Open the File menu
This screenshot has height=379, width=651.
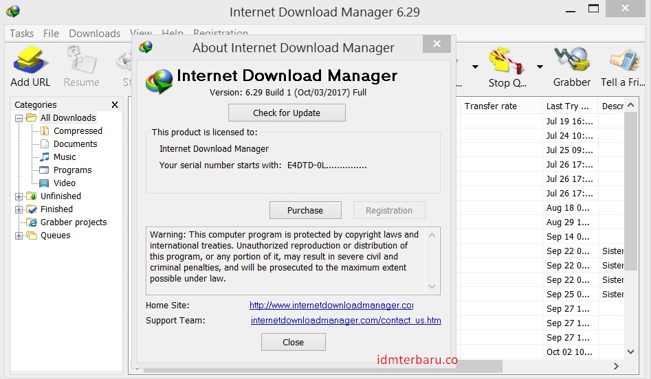51,33
